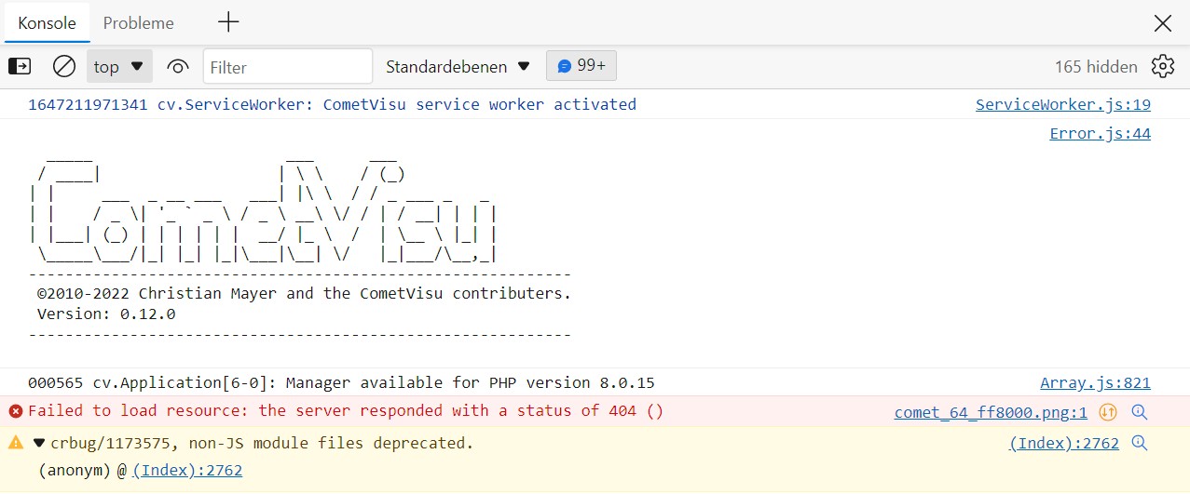The image size is (1190, 494).
Task: Open the ServiceWorker.js:19 source link
Action: [x=1062, y=105]
